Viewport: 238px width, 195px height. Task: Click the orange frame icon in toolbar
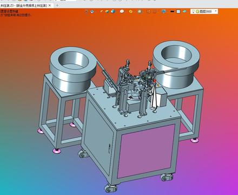(148, 11)
